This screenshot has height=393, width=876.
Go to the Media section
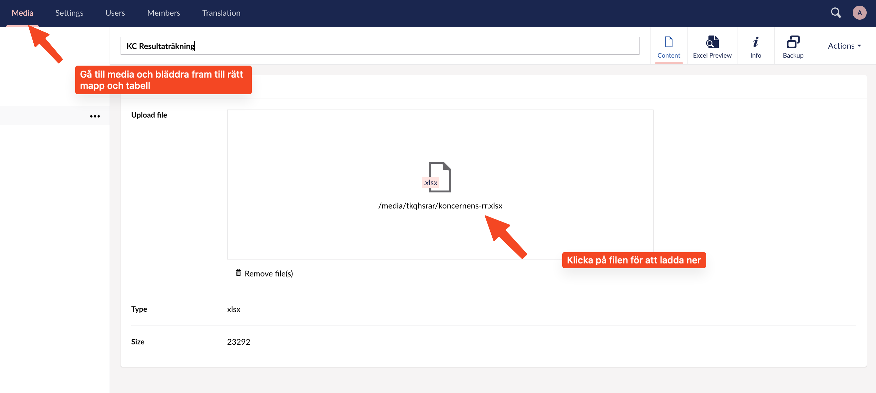[x=22, y=13]
